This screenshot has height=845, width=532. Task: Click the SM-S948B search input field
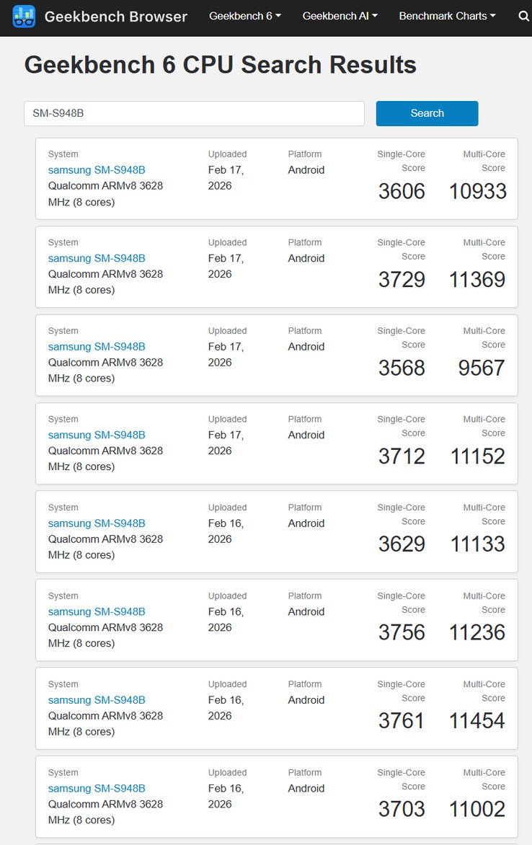(193, 113)
